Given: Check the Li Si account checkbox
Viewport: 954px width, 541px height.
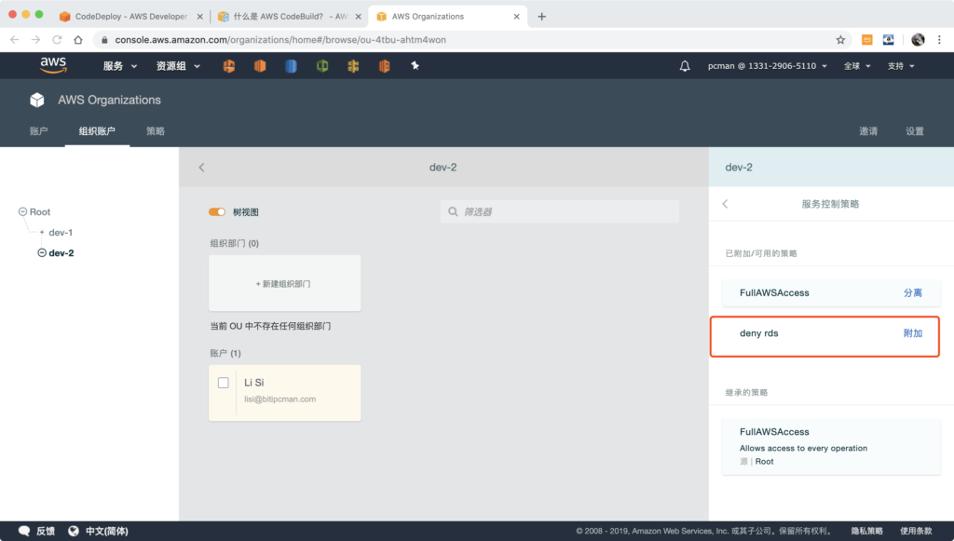Looking at the screenshot, I should 224,383.
